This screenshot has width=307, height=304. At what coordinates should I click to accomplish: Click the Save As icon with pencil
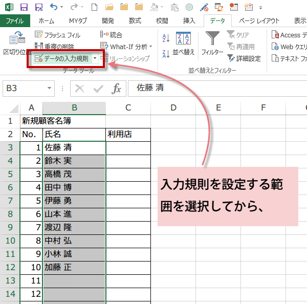pyautogui.click(x=39, y=8)
